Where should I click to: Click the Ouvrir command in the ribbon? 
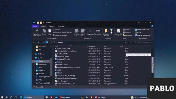click(126, 30)
